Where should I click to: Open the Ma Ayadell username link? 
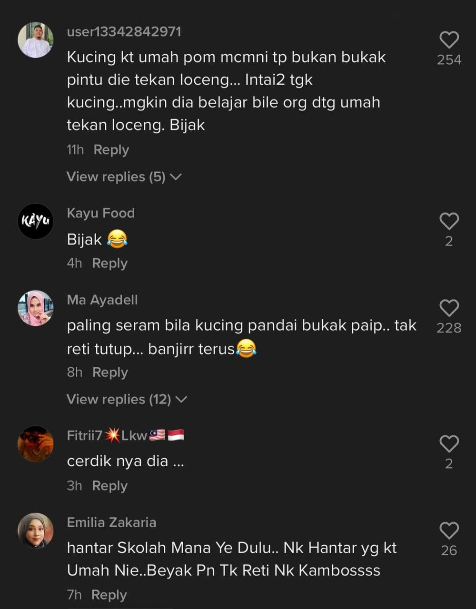coord(102,300)
